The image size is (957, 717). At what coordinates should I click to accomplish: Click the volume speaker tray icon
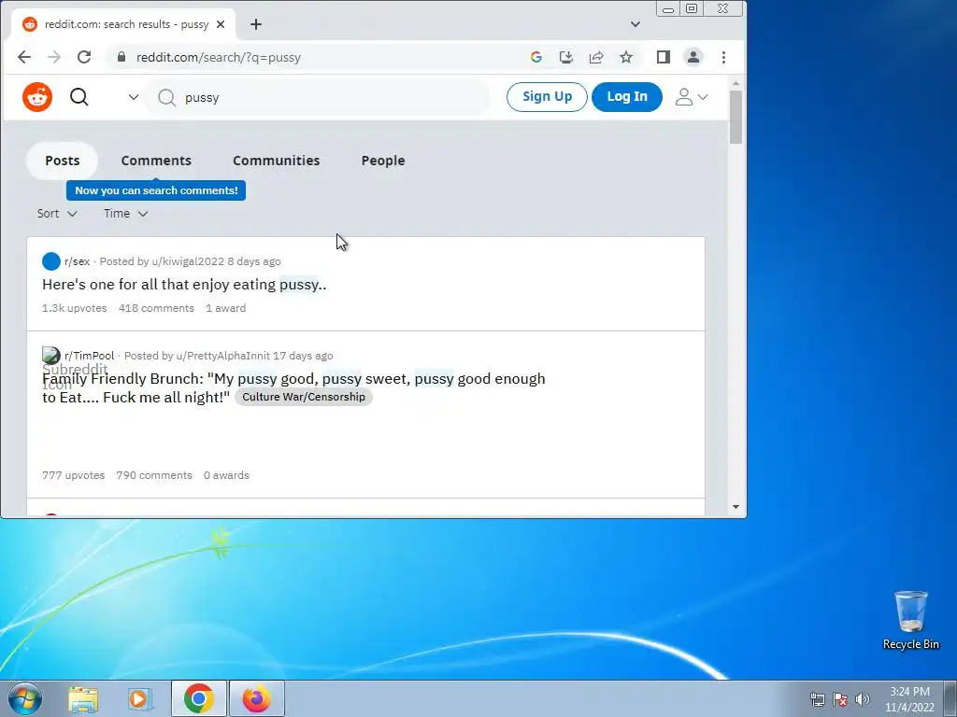(863, 699)
